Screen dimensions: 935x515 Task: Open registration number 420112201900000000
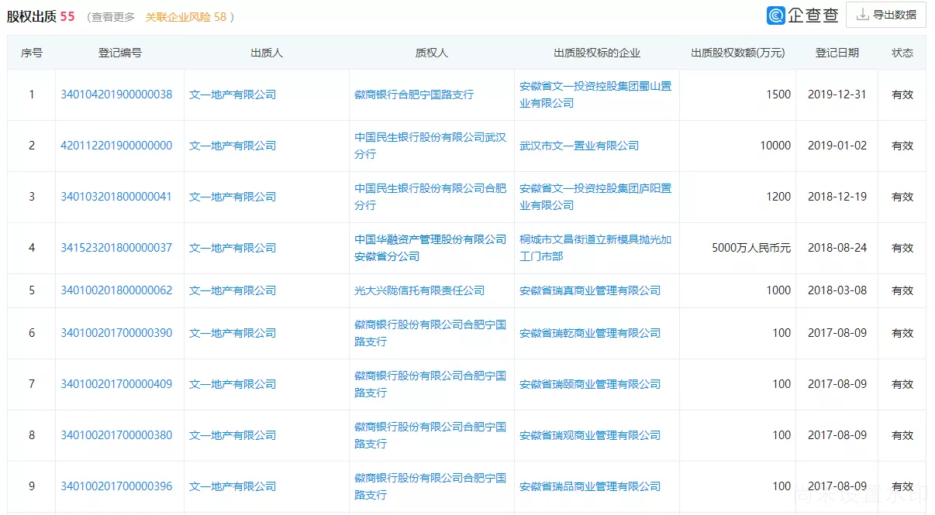pyautogui.click(x=116, y=146)
